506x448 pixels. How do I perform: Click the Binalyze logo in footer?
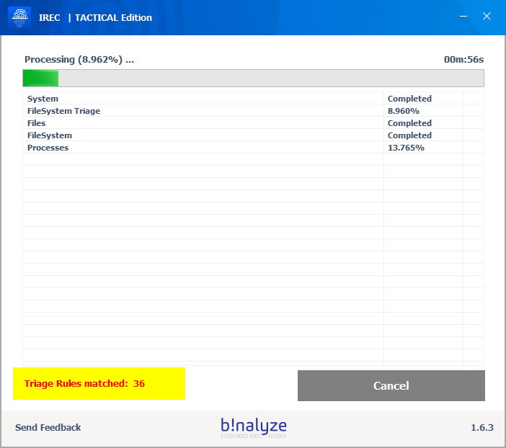254,427
